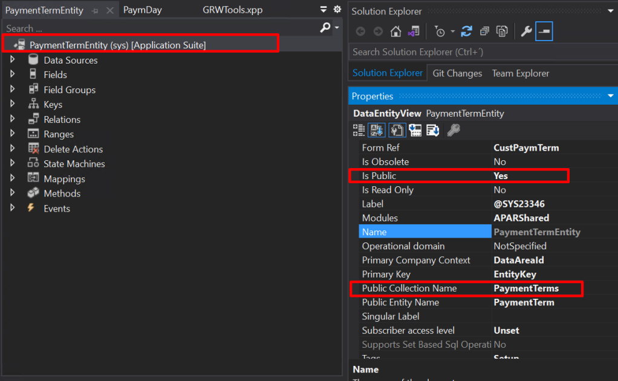
Task: Close the PaymentTermEntity document tab
Action: click(109, 10)
